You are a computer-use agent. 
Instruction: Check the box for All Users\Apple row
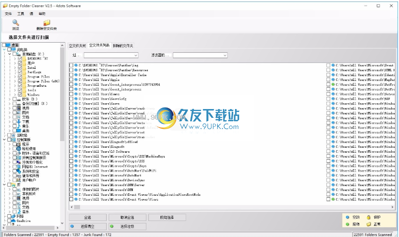click(x=71, y=79)
